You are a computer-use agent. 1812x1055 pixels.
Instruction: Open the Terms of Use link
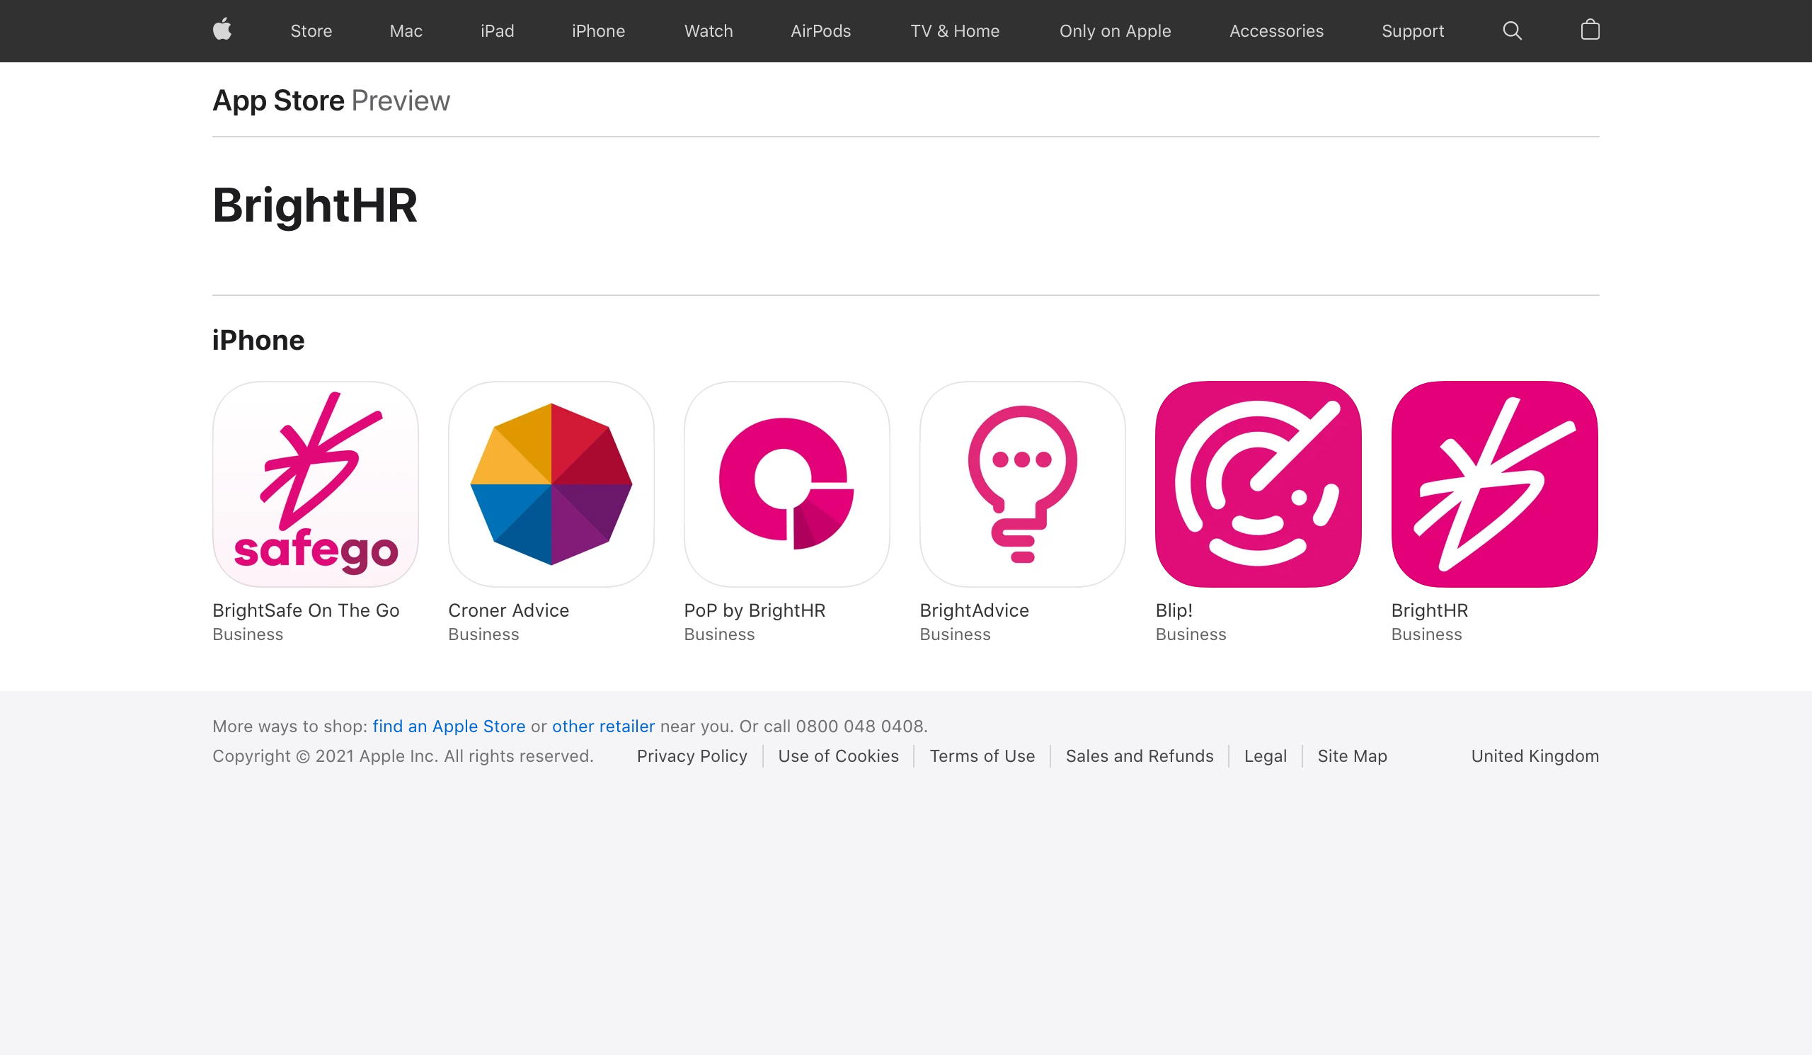pyautogui.click(x=982, y=755)
